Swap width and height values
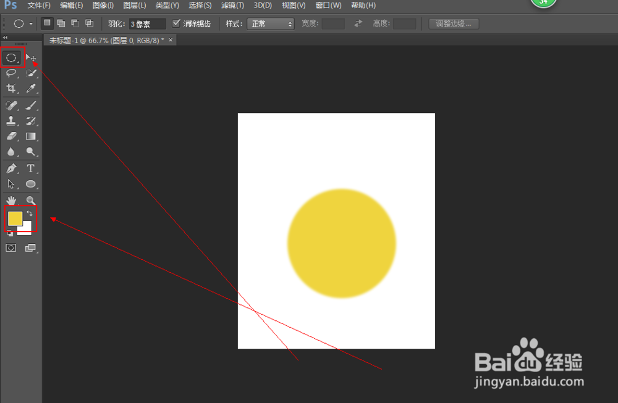This screenshot has height=403, width=618. point(358,24)
